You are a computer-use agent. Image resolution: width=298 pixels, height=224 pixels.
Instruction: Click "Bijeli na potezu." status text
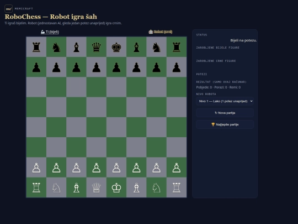click(243, 40)
